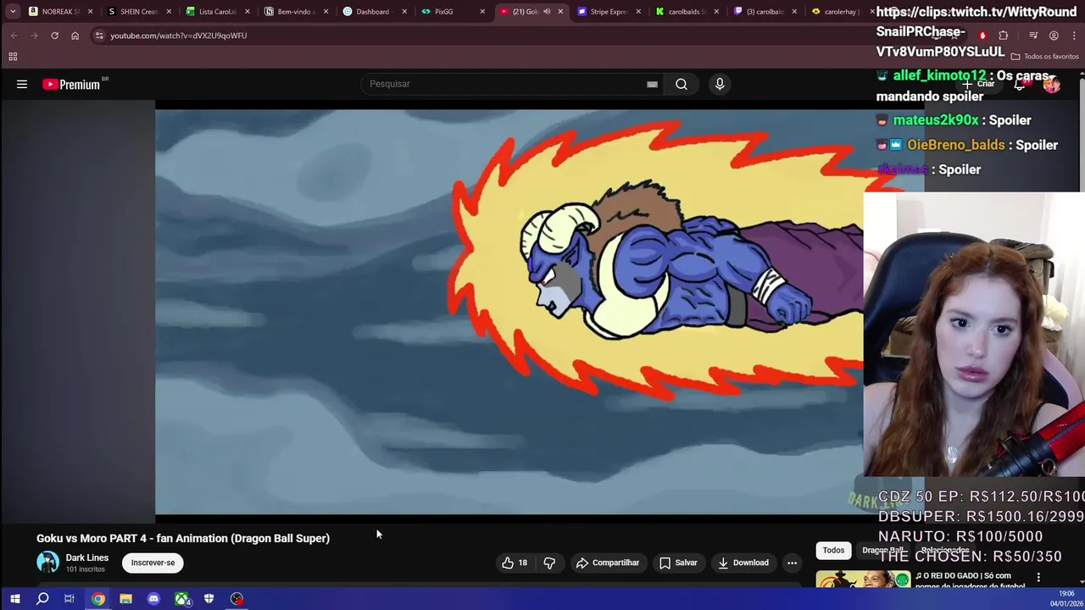Open YouTube account avatar menu
The height and width of the screenshot is (610, 1085).
point(1052,84)
